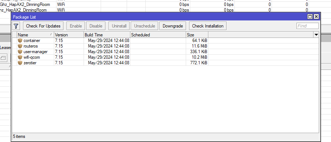Image resolution: width=331 pixels, height=142 pixels.
Task: Select the container package name
Action: (32, 41)
